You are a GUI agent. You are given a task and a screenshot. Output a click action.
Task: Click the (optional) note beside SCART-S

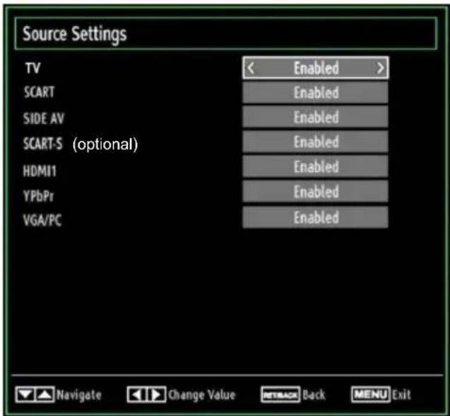coord(105,144)
